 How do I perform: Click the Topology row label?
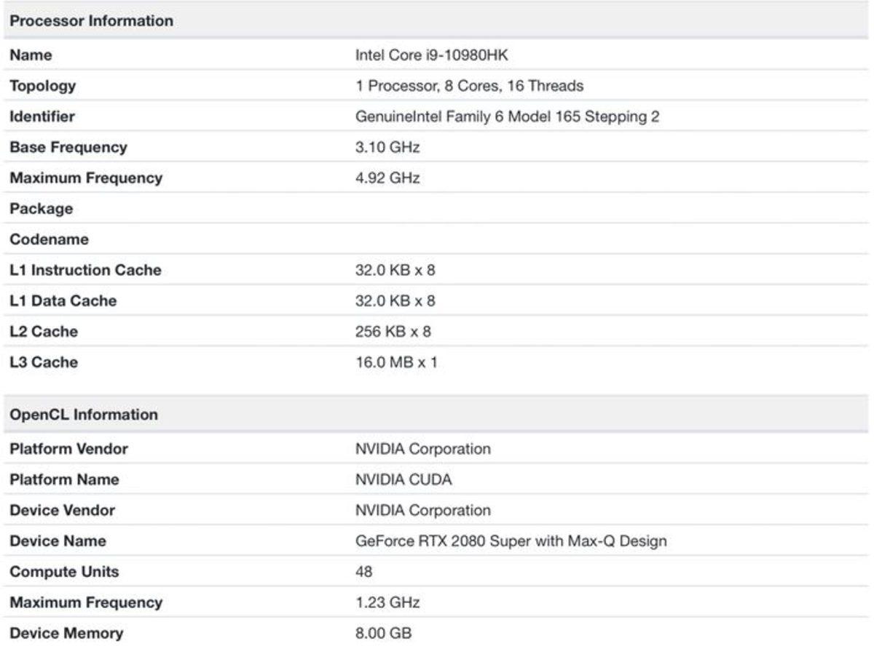(42, 86)
